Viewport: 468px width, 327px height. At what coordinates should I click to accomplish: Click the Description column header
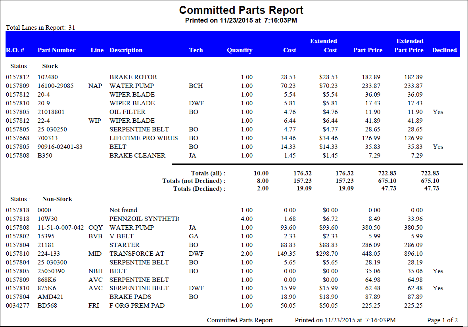[x=126, y=50]
